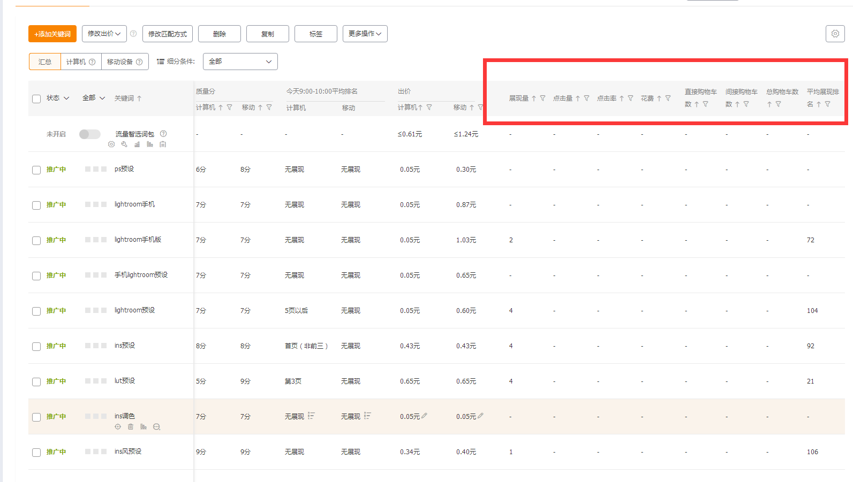Filter by 花费 funnel icon
Screen dimensions: 853x482
[668, 98]
